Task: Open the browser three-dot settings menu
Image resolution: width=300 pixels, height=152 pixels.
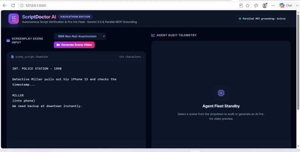Action: [x=273, y=6]
